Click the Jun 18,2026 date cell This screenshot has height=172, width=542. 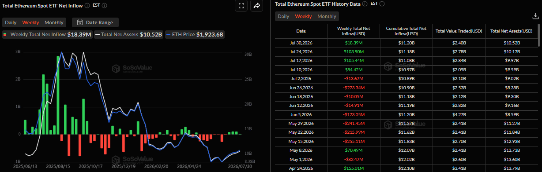point(301,96)
